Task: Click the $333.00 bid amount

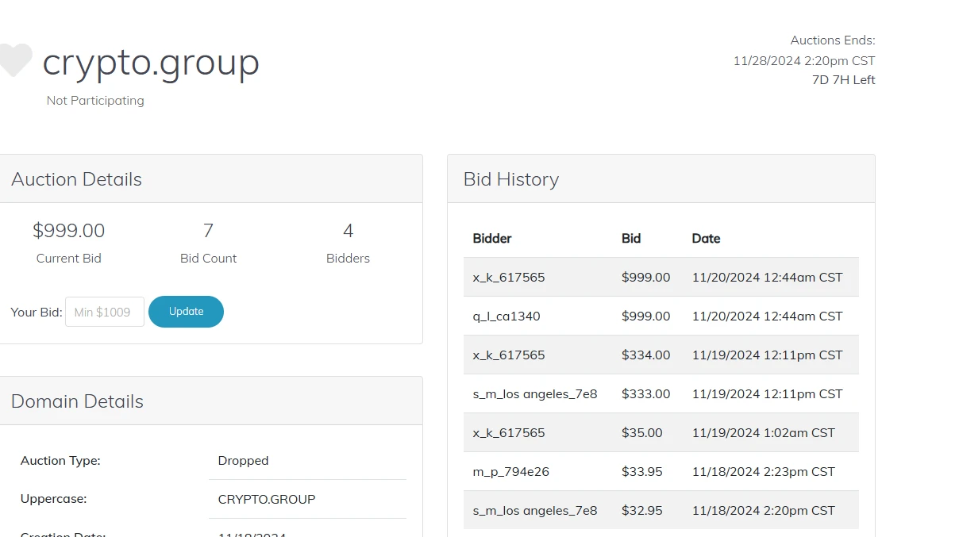Action: click(x=645, y=393)
